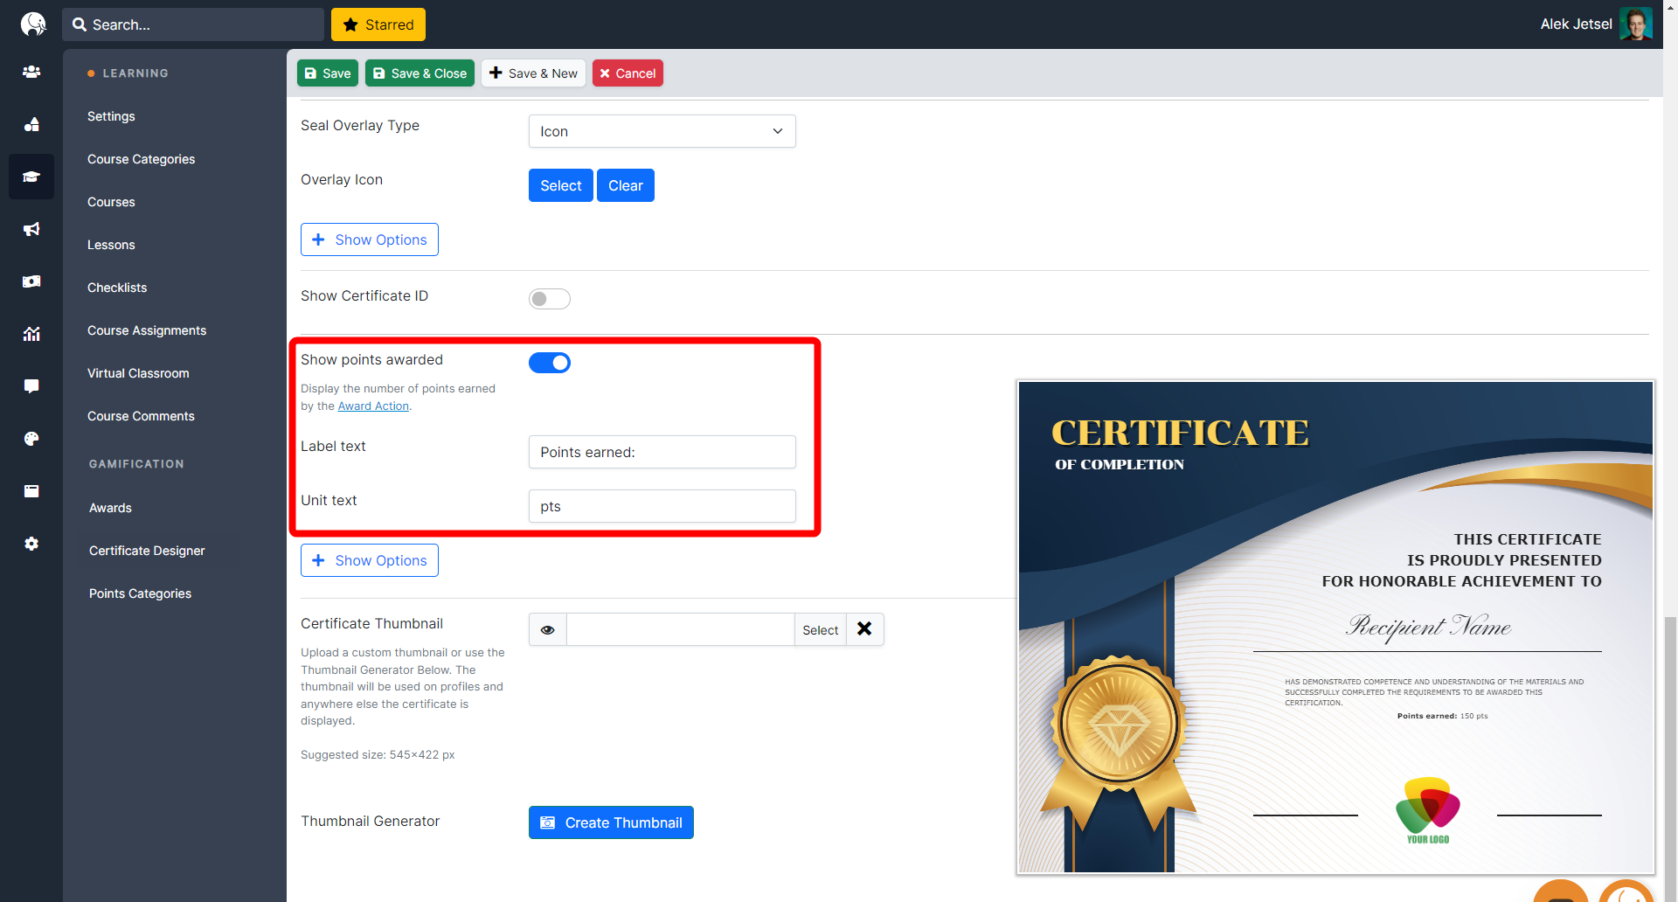The height and width of the screenshot is (902, 1678).
Task: Expand Show Options under Overlay Icon
Action: (369, 239)
